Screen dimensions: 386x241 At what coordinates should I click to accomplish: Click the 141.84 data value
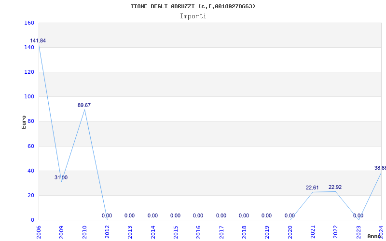tap(38, 41)
